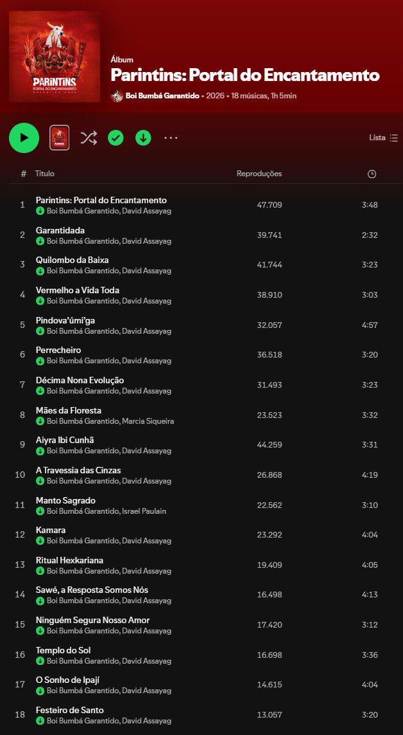The height and width of the screenshot is (735, 403).
Task: Click downloaded icon on Décima Nona Evolução row
Action: tap(40, 391)
